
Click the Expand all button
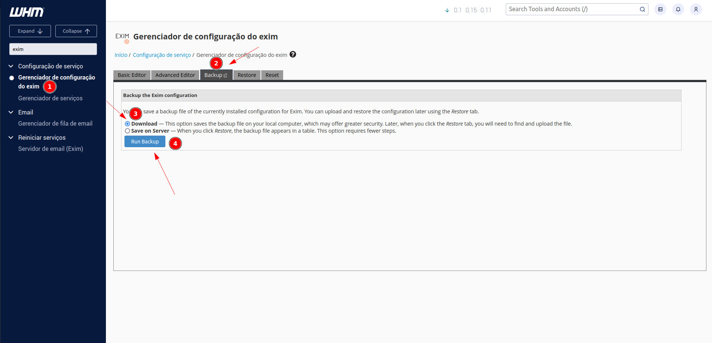tap(30, 31)
